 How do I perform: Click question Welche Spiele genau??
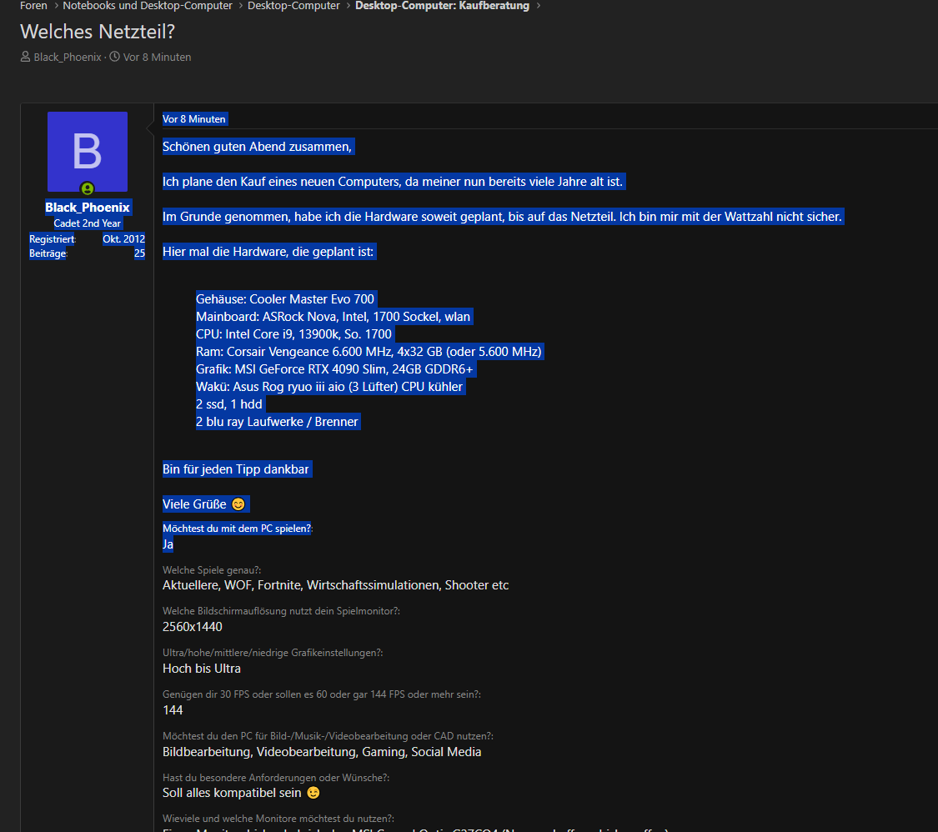point(212,570)
